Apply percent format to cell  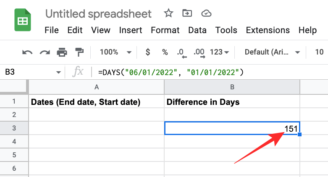[165, 52]
